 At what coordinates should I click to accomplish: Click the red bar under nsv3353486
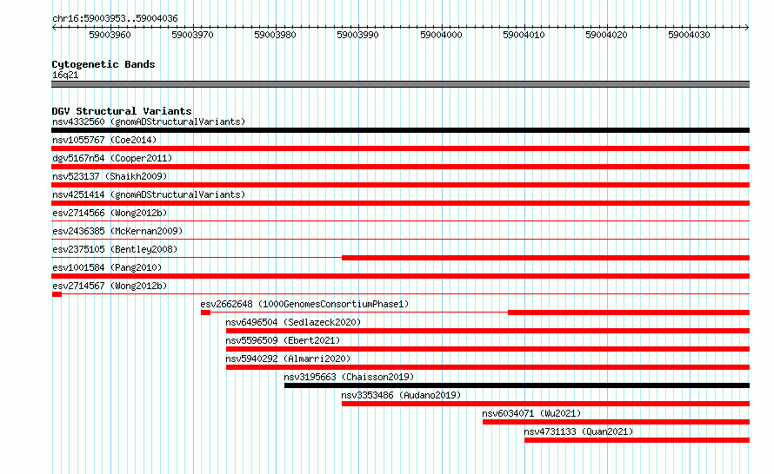545,404
